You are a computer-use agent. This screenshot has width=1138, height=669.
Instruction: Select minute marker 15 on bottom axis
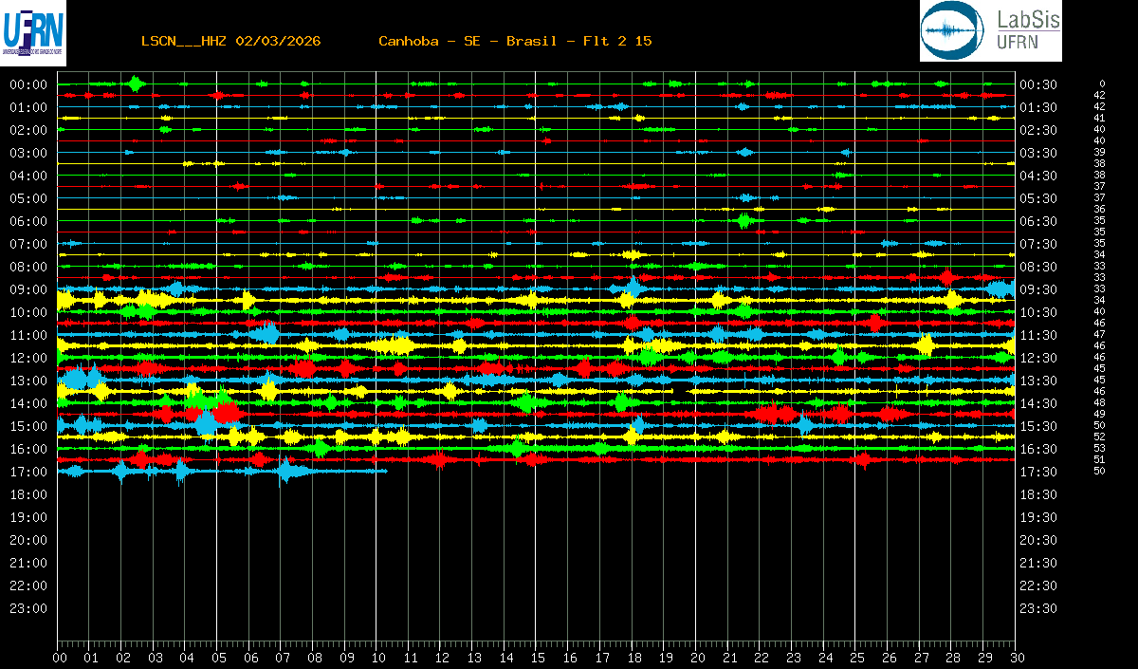(x=537, y=657)
